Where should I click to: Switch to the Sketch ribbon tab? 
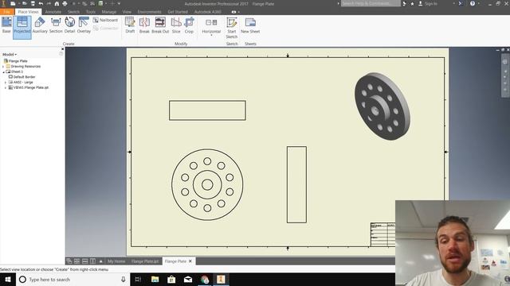click(73, 12)
